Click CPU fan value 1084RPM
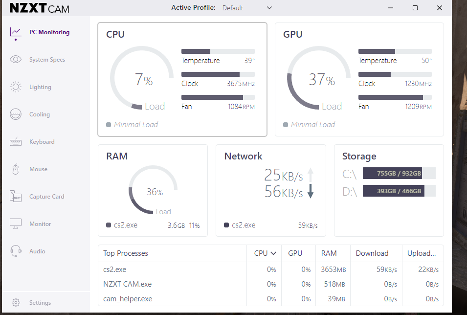 click(241, 107)
